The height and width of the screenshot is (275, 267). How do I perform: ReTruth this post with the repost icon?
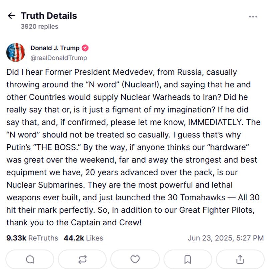(x=82, y=259)
